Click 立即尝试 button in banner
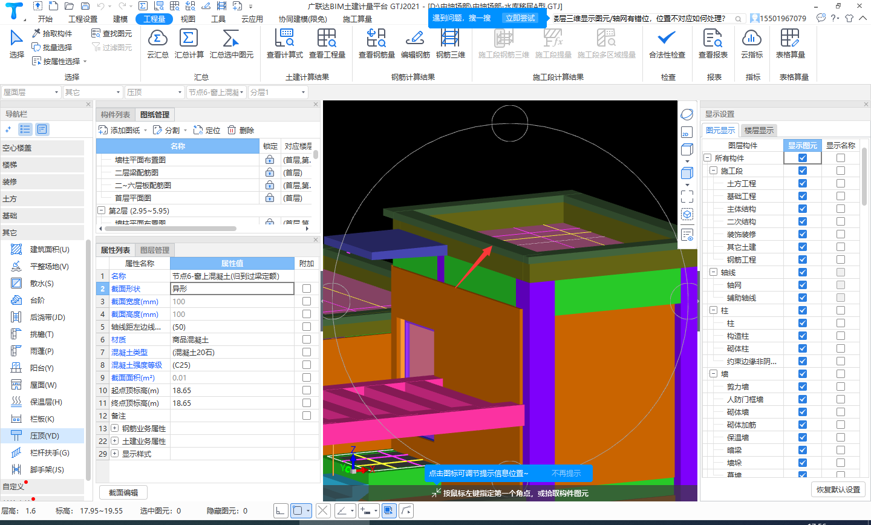This screenshot has width=871, height=525. [x=521, y=18]
